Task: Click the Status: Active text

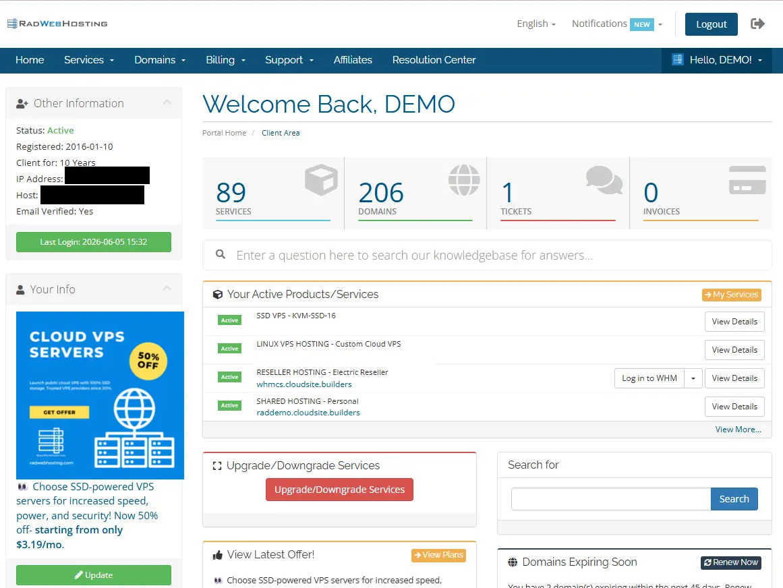Action: (x=45, y=131)
